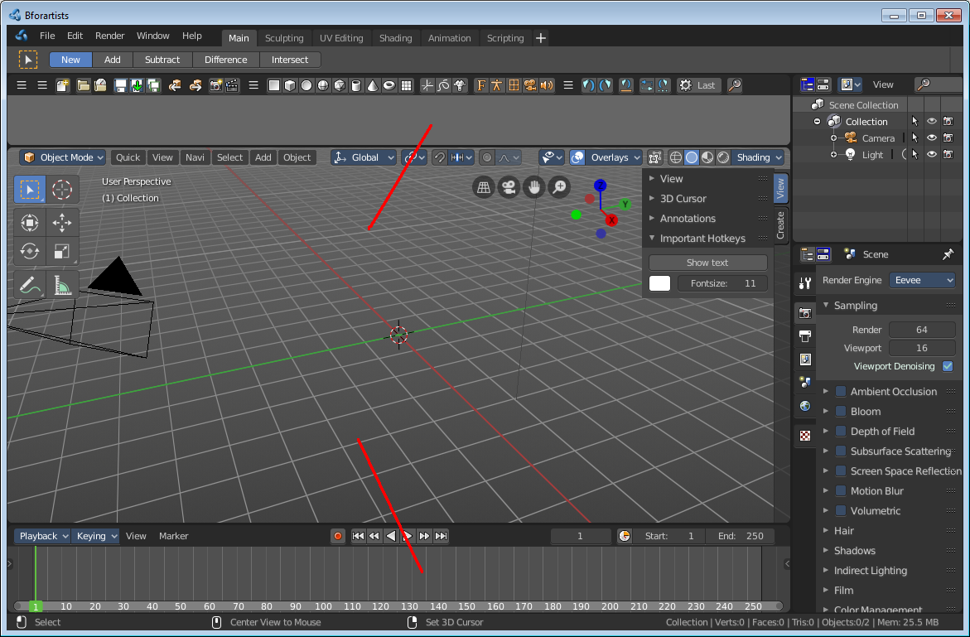The image size is (970, 637).
Task: Click the Open file folder icon
Action: (84, 85)
